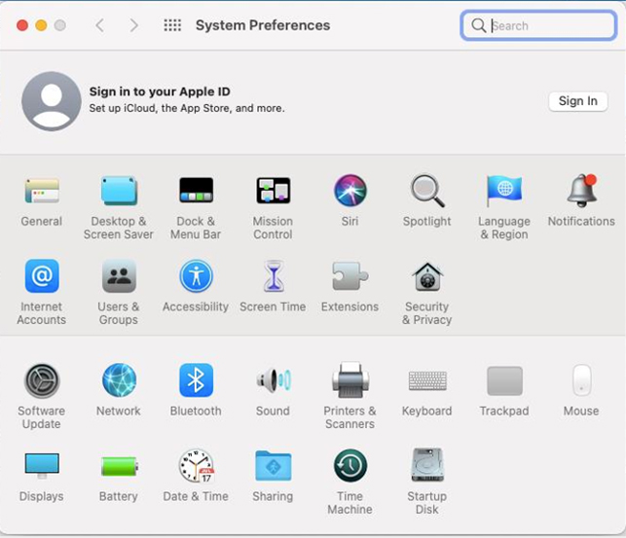This screenshot has height=538, width=626.
Task: Click the Apple ID profile avatar
Action: tap(52, 101)
